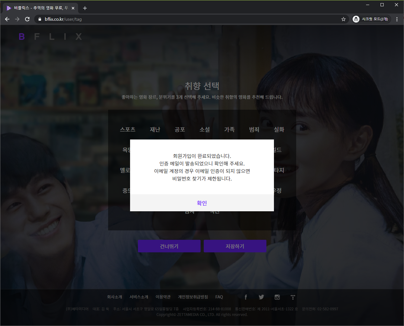Screen dimensions: 404x326
Task: Select the 재난 genre tag
Action: 155,129
